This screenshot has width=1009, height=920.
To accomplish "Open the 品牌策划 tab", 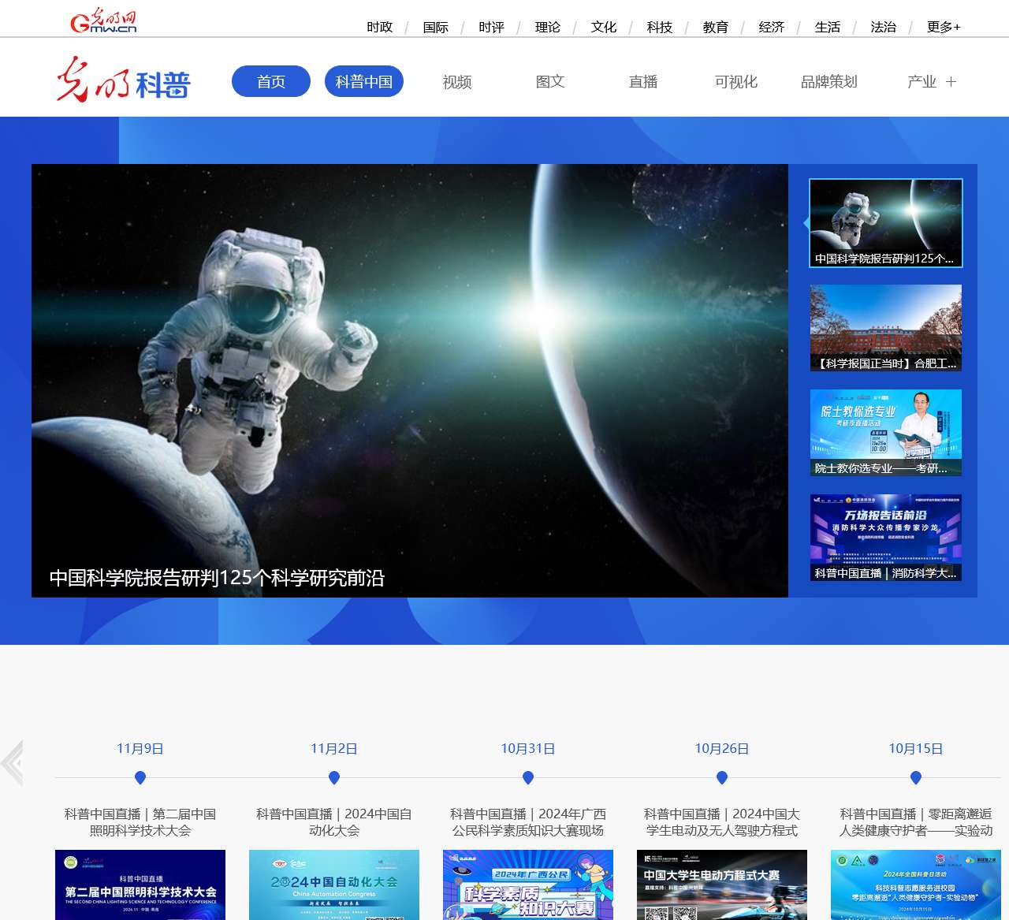I will coord(829,81).
